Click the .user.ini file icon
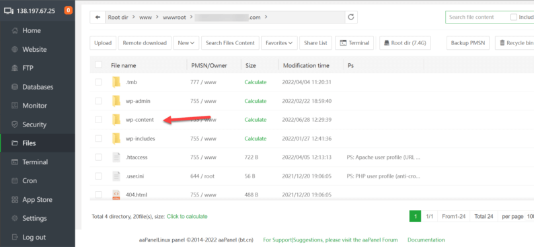Image resolution: width=534 pixels, height=247 pixels. tap(116, 176)
